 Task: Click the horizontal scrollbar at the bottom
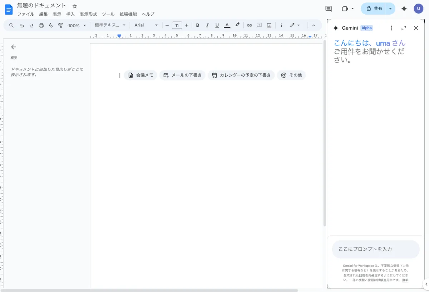point(149,290)
